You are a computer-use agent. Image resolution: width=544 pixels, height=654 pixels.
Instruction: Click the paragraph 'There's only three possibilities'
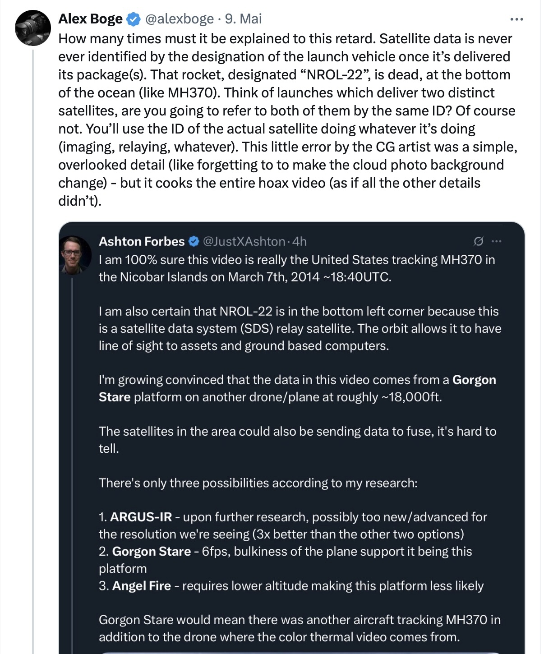[x=258, y=483]
